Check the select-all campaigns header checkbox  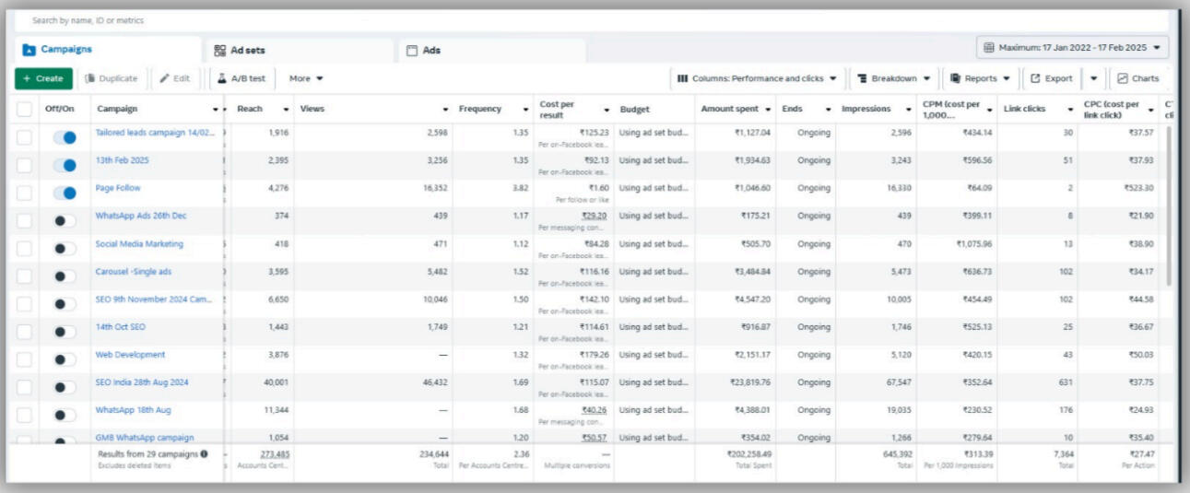[x=24, y=109]
